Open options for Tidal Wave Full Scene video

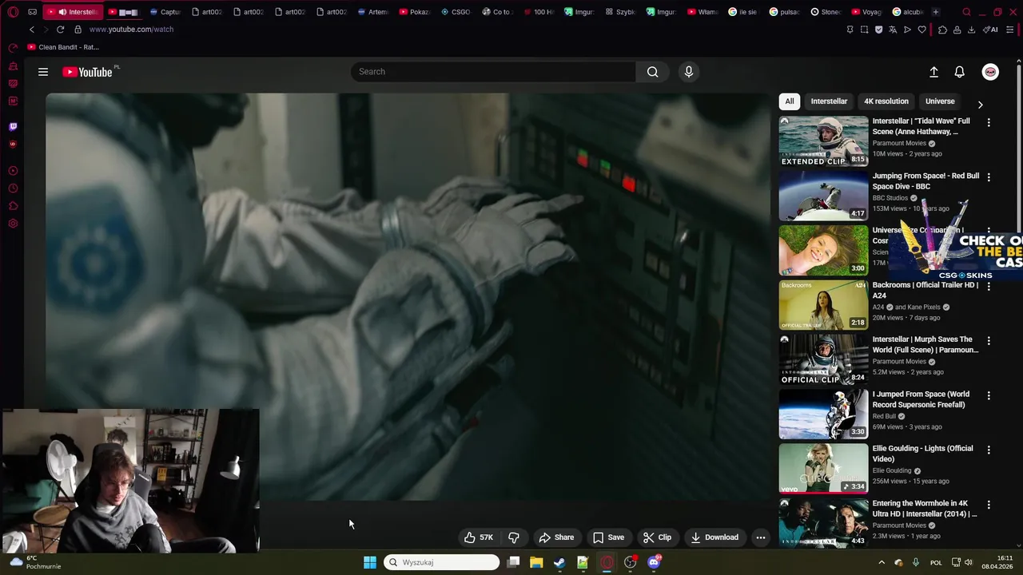989,122
